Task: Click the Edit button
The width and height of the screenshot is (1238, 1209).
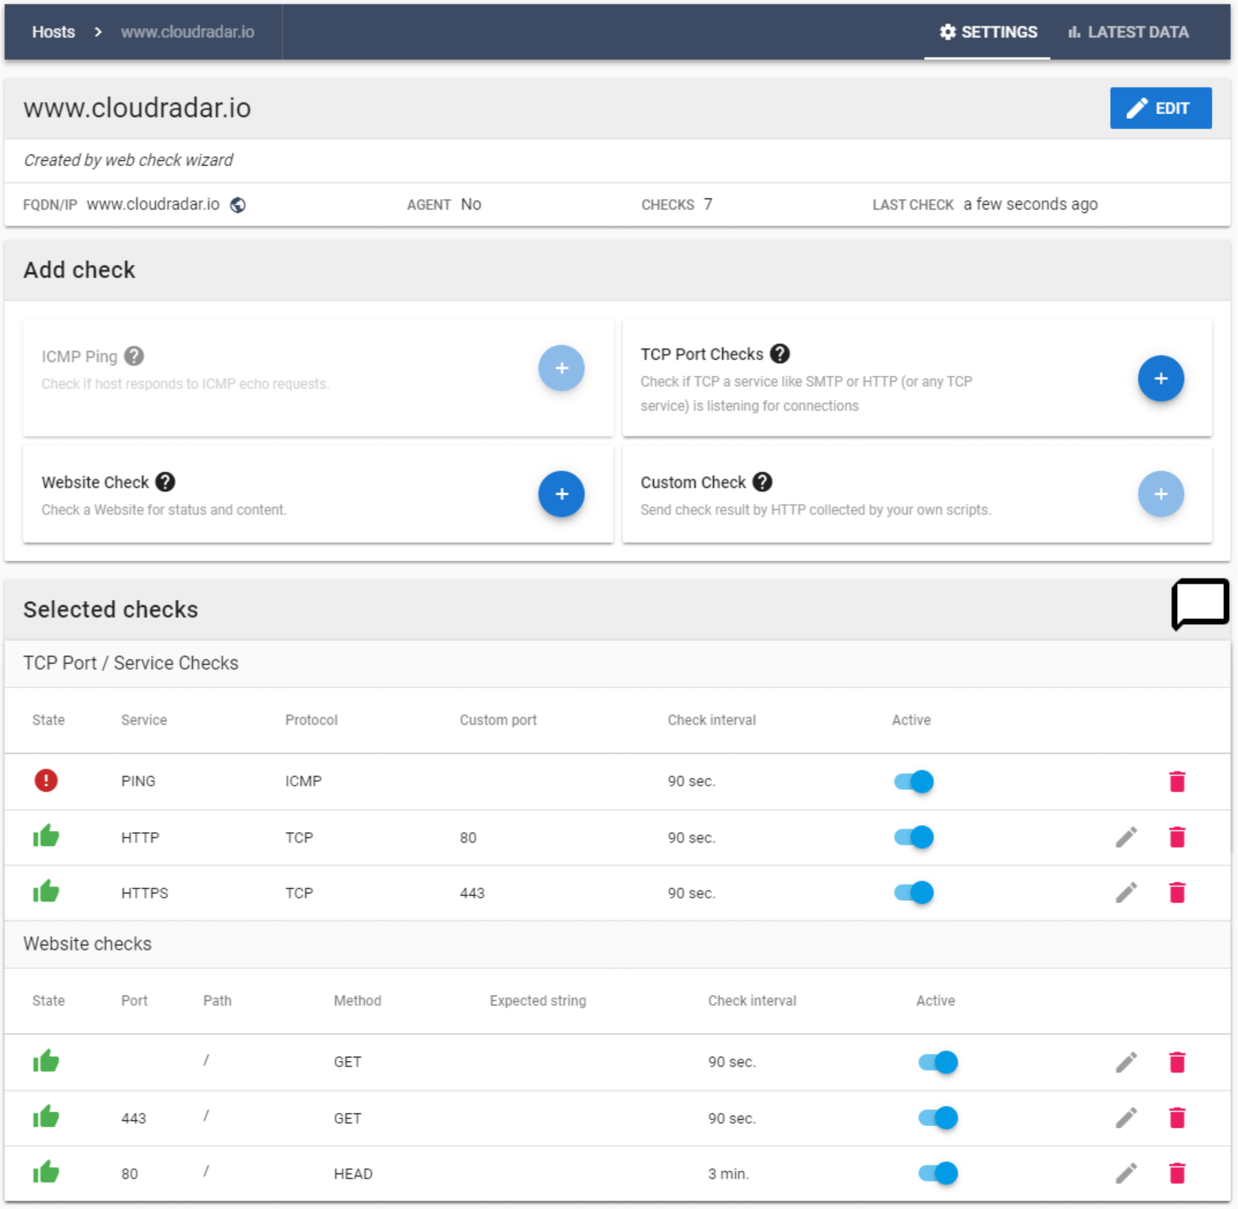Action: [1161, 108]
